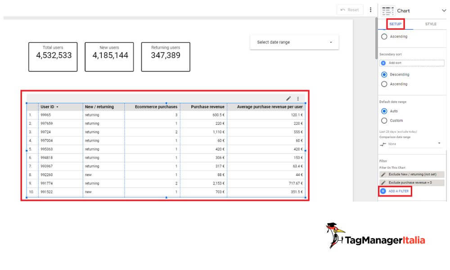450x270 pixels.
Task: Click the 351.5 € average revenue cell
Action: click(x=297, y=192)
